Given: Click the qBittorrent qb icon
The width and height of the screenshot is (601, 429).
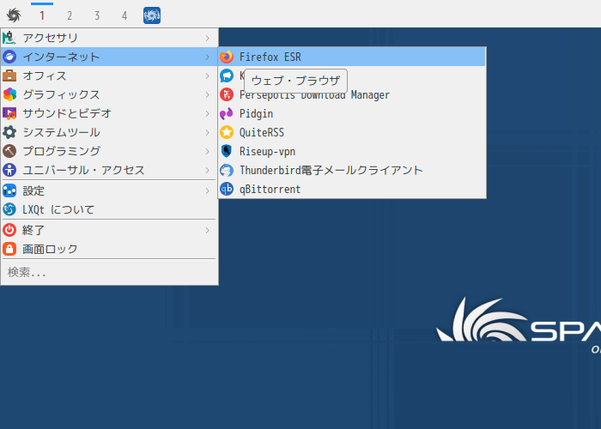Looking at the screenshot, I should (227, 189).
